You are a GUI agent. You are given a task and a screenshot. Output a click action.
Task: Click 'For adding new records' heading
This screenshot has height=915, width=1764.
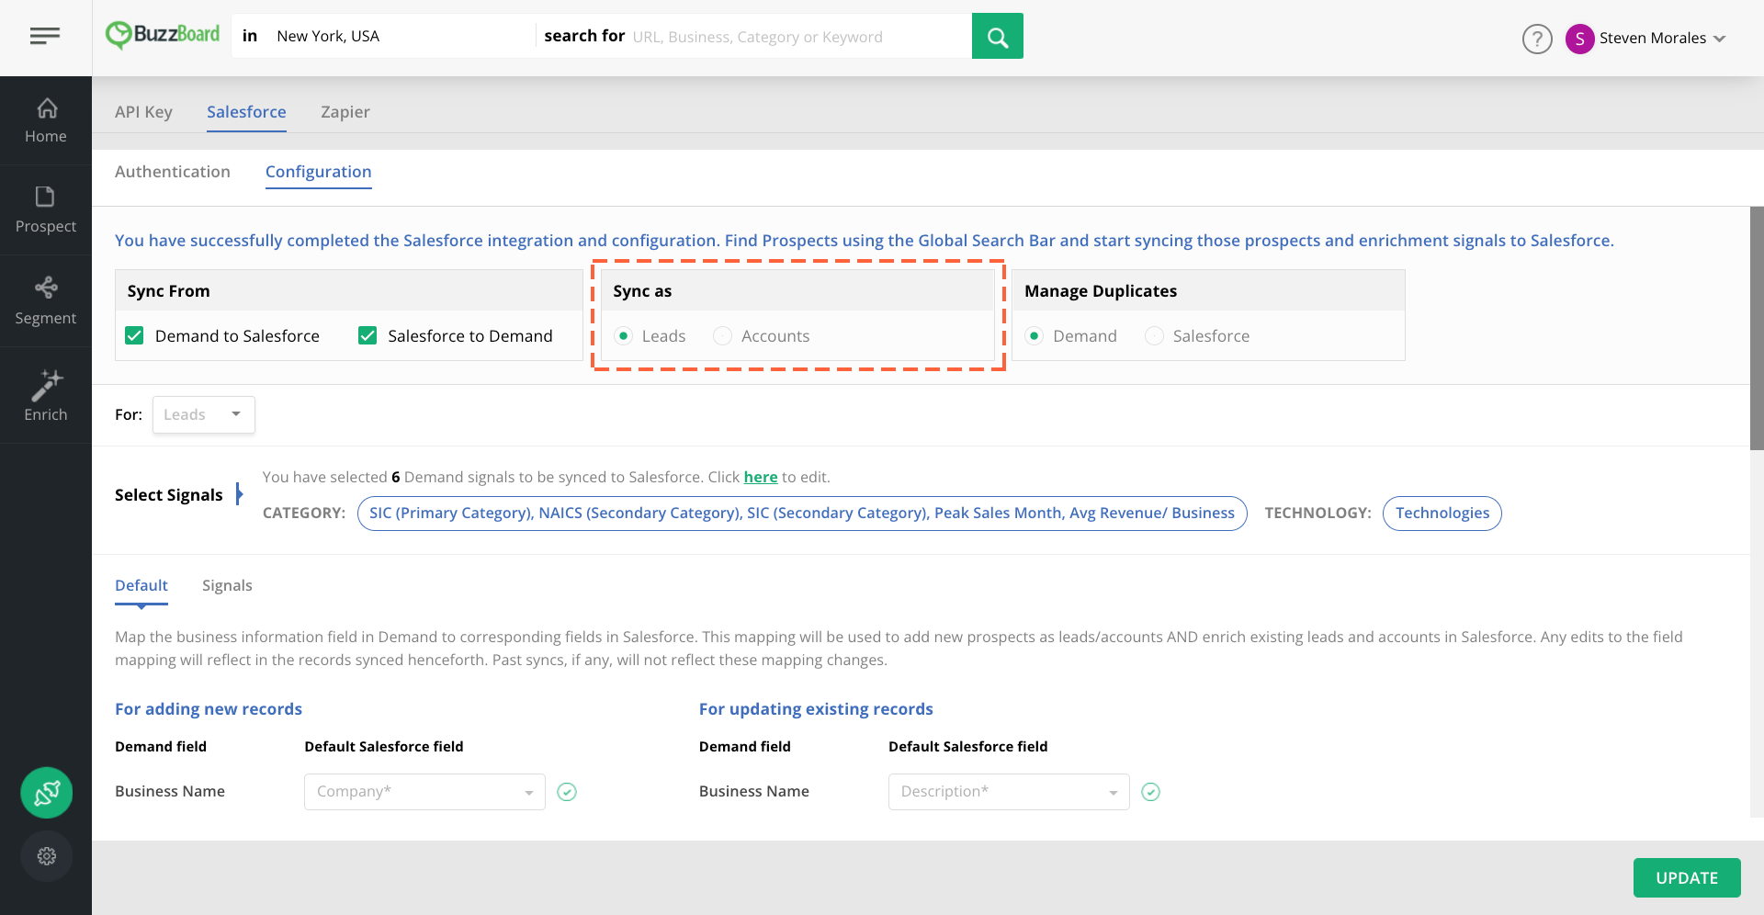[x=209, y=709]
